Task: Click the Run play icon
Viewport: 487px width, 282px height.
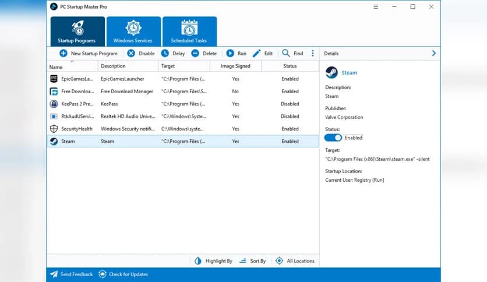Action: tap(230, 53)
